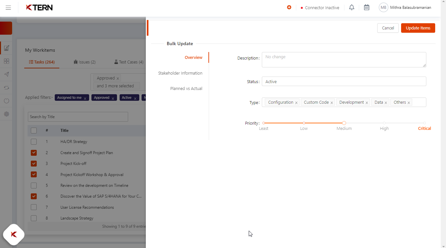Screen dimensions: 446x248
Task: Open the dashboard grid sidebar icon
Action: [x=7, y=61]
